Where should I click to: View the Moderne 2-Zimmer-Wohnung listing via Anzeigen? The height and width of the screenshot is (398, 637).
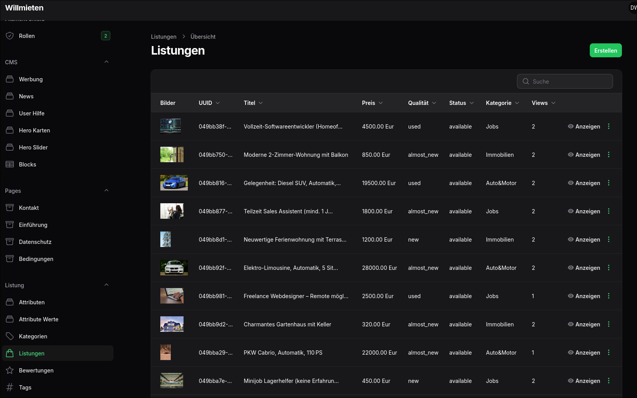point(584,155)
